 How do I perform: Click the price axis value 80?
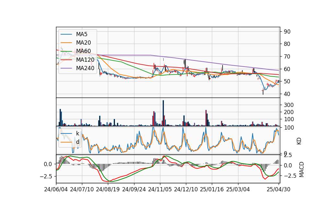point(287,44)
